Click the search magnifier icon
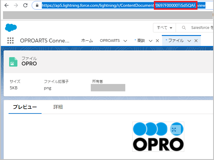The height and width of the screenshot is (160, 214). (184, 28)
